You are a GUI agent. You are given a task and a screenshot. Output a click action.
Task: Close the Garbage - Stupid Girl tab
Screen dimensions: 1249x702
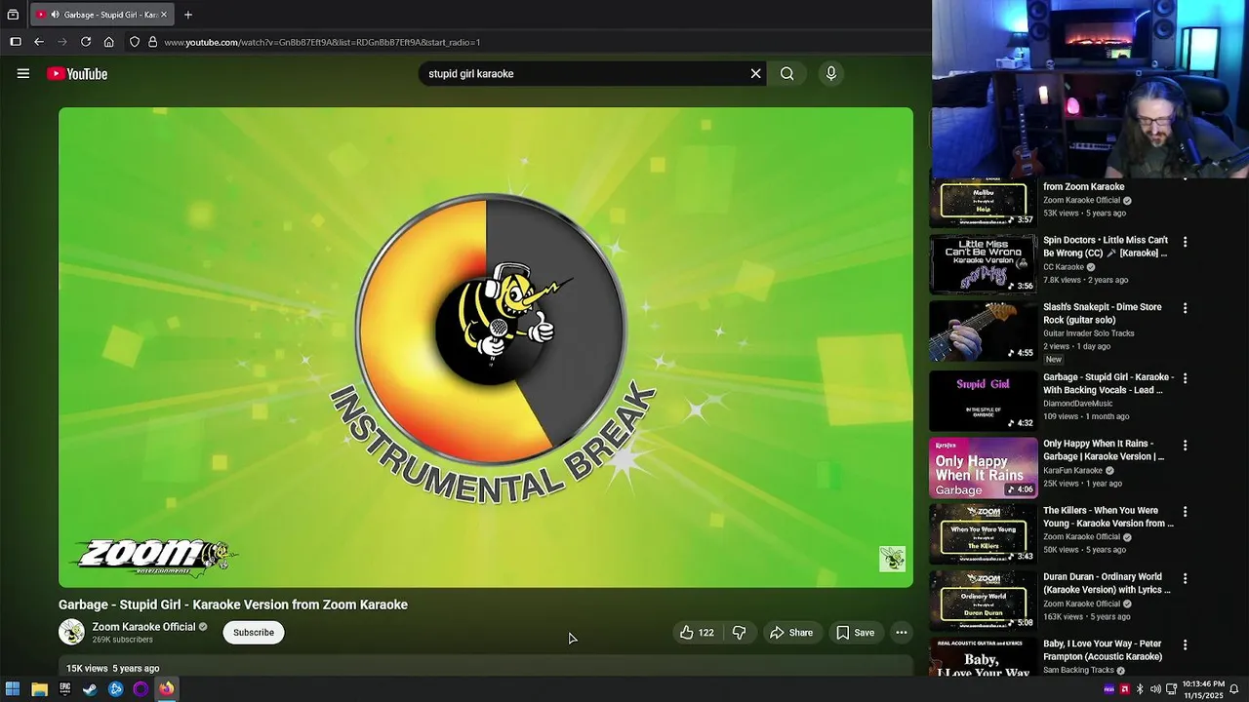164,15
